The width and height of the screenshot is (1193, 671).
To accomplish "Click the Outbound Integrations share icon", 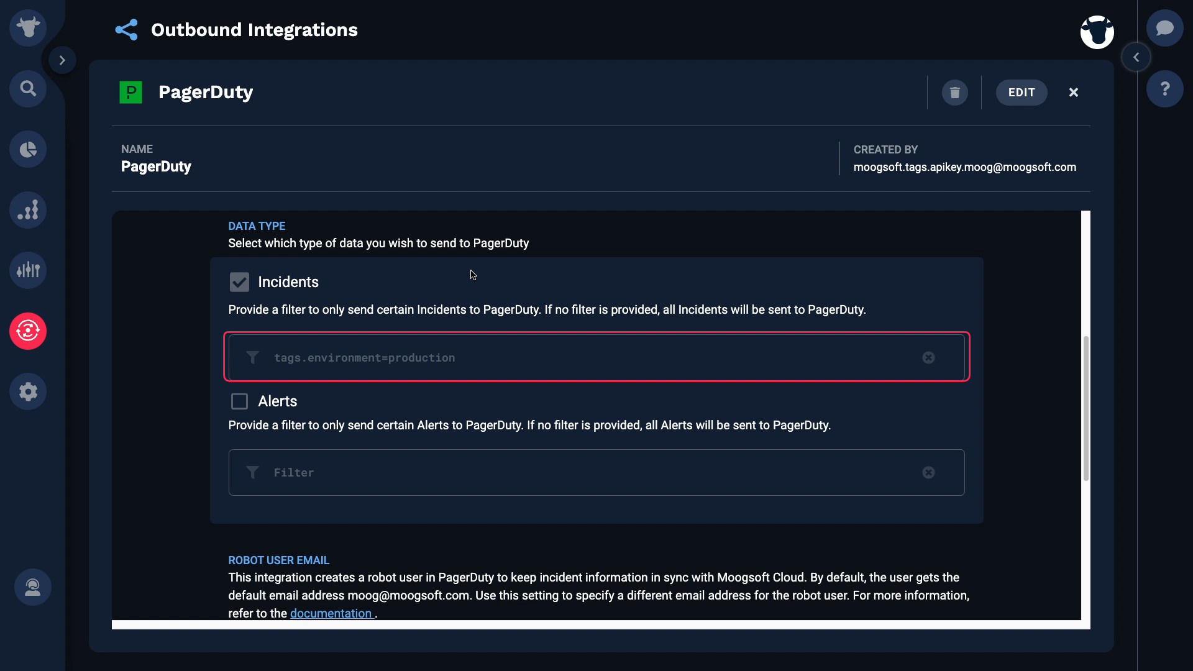I will click(126, 30).
